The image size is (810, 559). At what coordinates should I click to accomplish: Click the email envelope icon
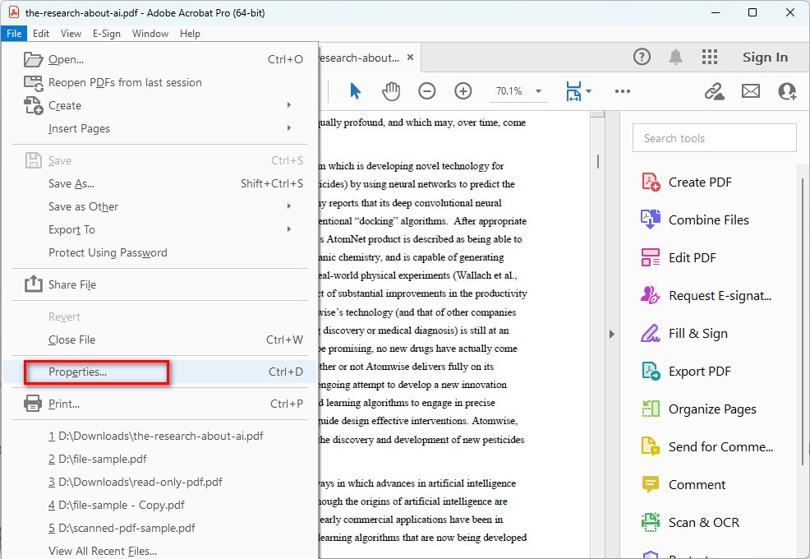pyautogui.click(x=751, y=91)
